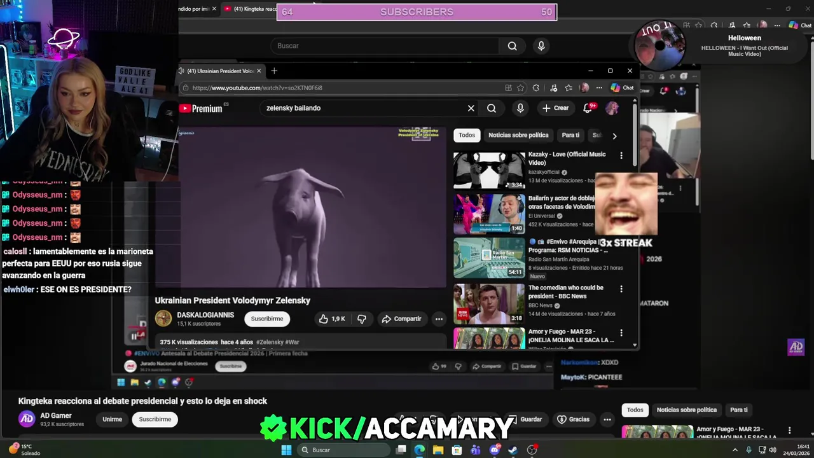This screenshot has height=458, width=814.
Task: Open YouTube account avatar menu in front window
Action: [612, 108]
